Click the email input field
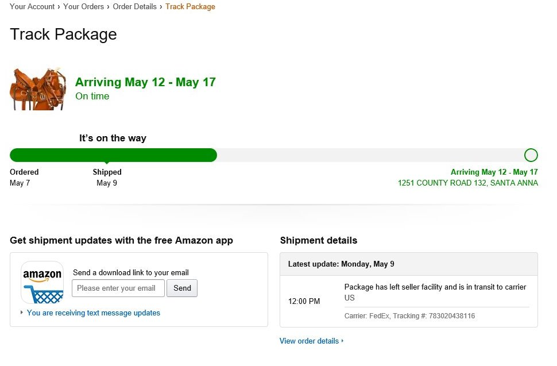This screenshot has width=557, height=366. 118,288
